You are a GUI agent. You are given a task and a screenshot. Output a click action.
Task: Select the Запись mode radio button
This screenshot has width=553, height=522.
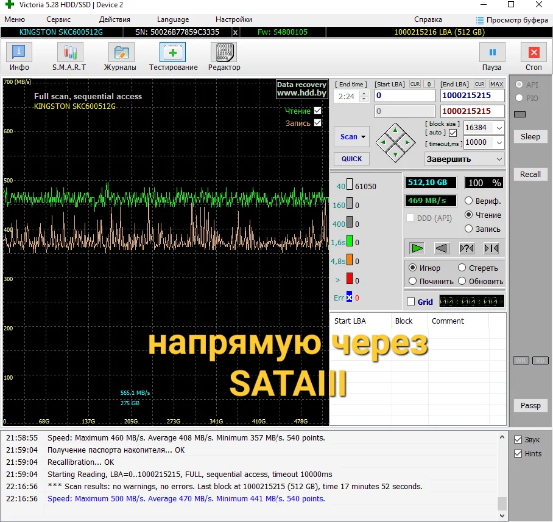(x=468, y=229)
